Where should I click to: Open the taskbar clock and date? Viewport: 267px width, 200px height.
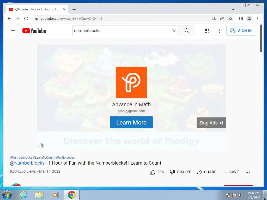(x=254, y=195)
